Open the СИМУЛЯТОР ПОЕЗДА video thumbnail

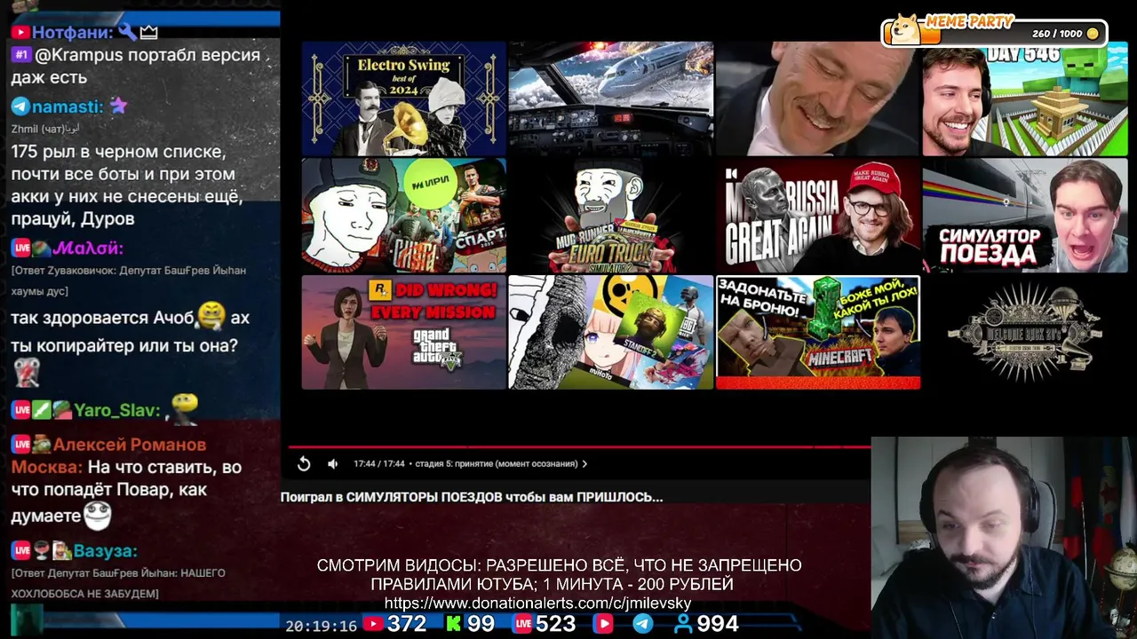click(1025, 216)
